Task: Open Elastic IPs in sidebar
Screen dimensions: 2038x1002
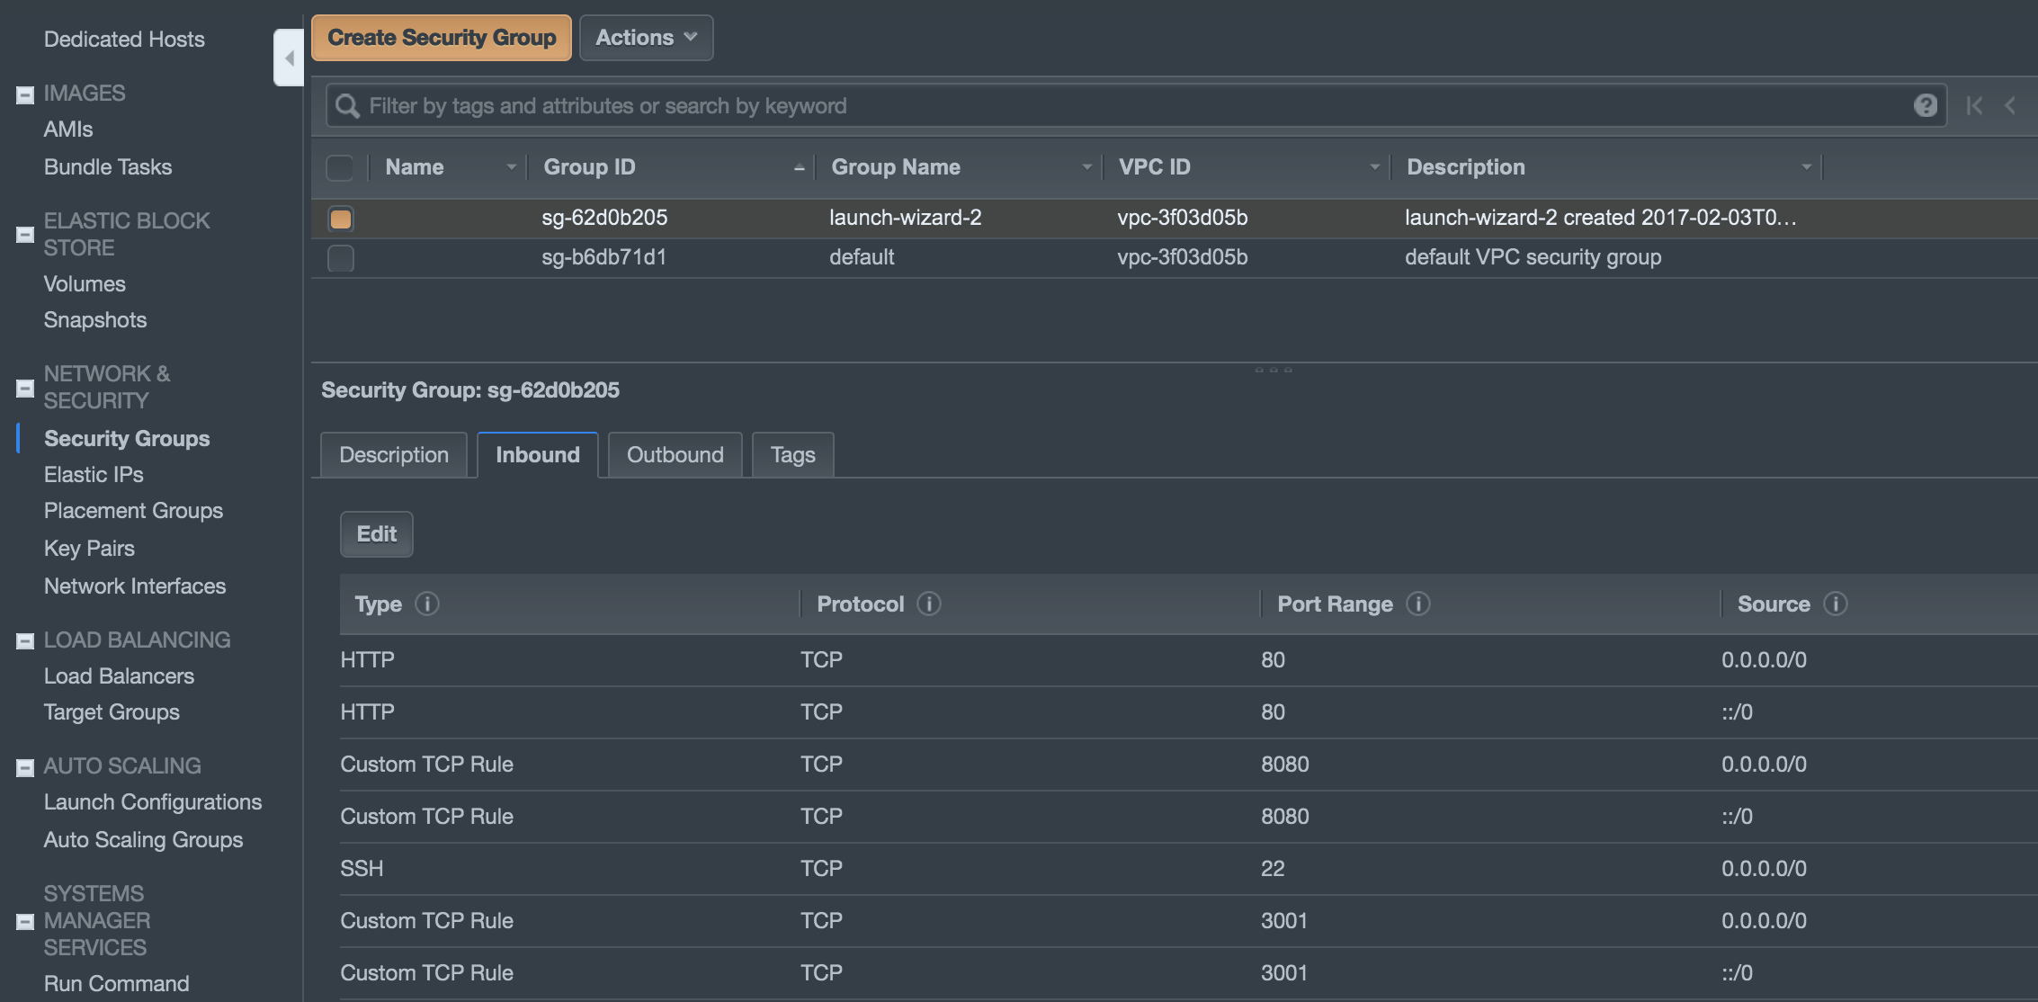Action: point(94,475)
